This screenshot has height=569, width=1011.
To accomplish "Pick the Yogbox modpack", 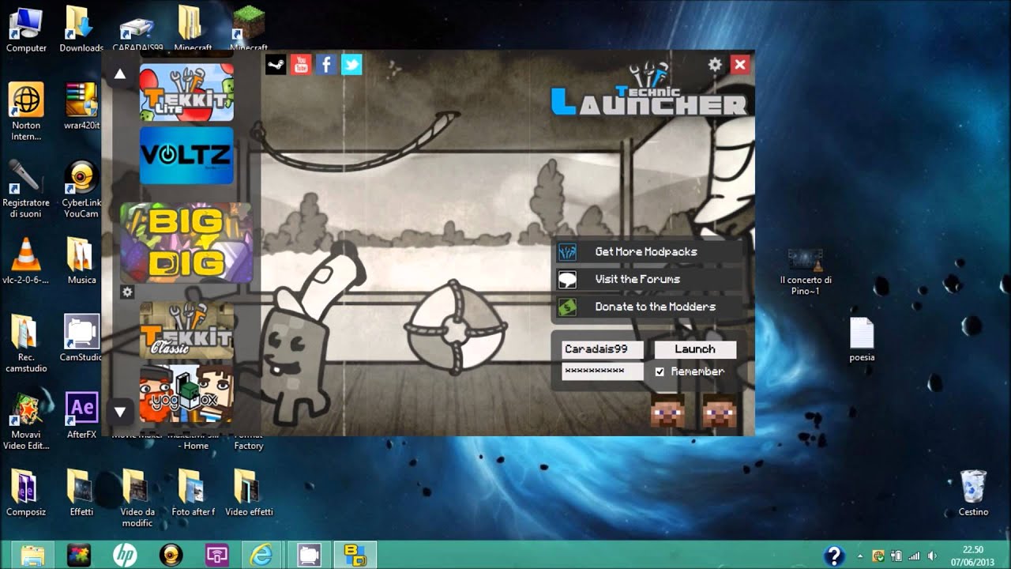I will tap(186, 394).
